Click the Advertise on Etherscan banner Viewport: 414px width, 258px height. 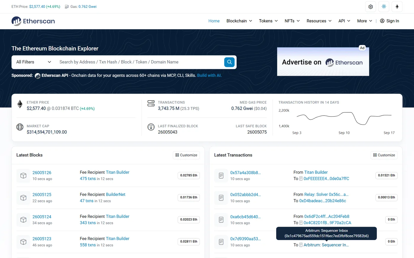(x=323, y=62)
